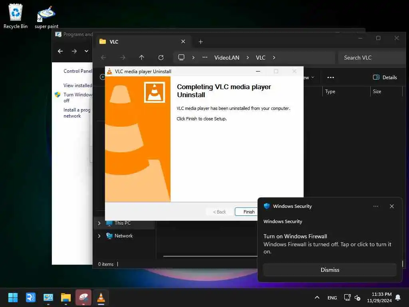Viewport: 409px width, 307px height.
Task: Click Turn Windows features on or off
Action: [x=78, y=98]
